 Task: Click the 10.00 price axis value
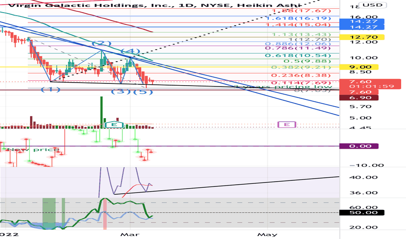[364, 58]
